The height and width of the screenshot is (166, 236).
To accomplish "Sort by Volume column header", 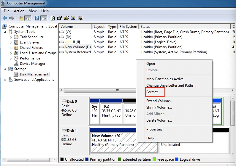I will coord(75,27).
